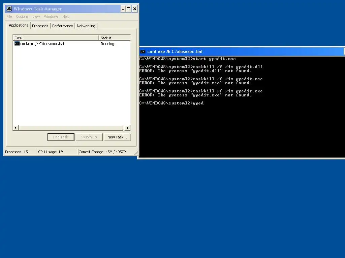Open the Windows menu in Task Manager
345x258 pixels.
click(51, 16)
